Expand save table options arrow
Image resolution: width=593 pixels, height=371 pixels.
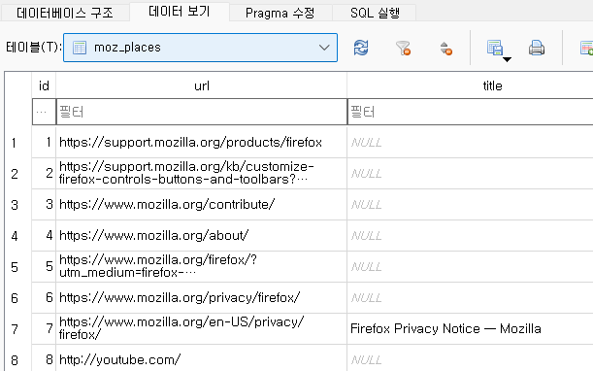click(x=508, y=59)
